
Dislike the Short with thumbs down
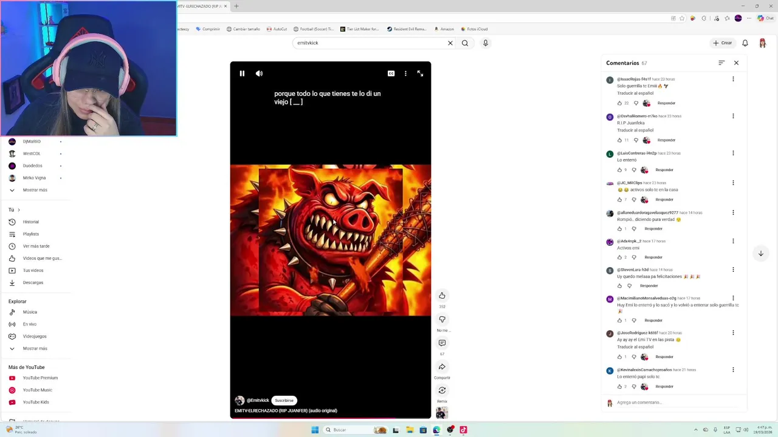tap(442, 319)
